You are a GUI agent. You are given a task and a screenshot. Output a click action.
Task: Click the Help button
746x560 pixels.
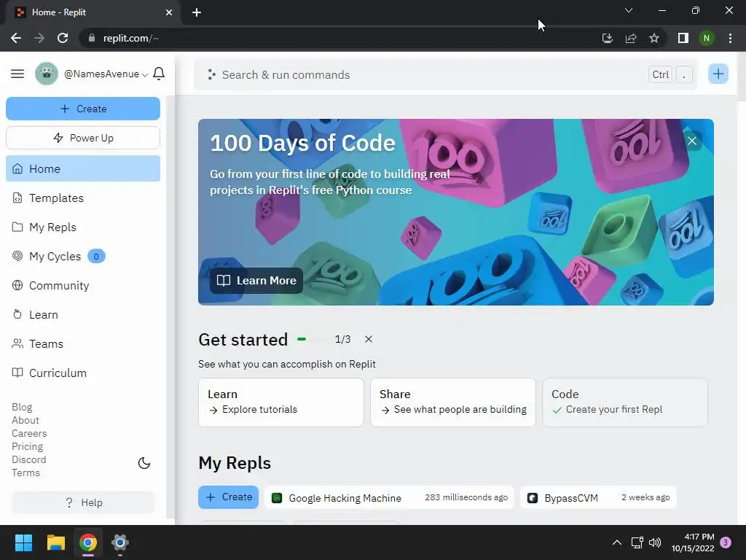83,502
